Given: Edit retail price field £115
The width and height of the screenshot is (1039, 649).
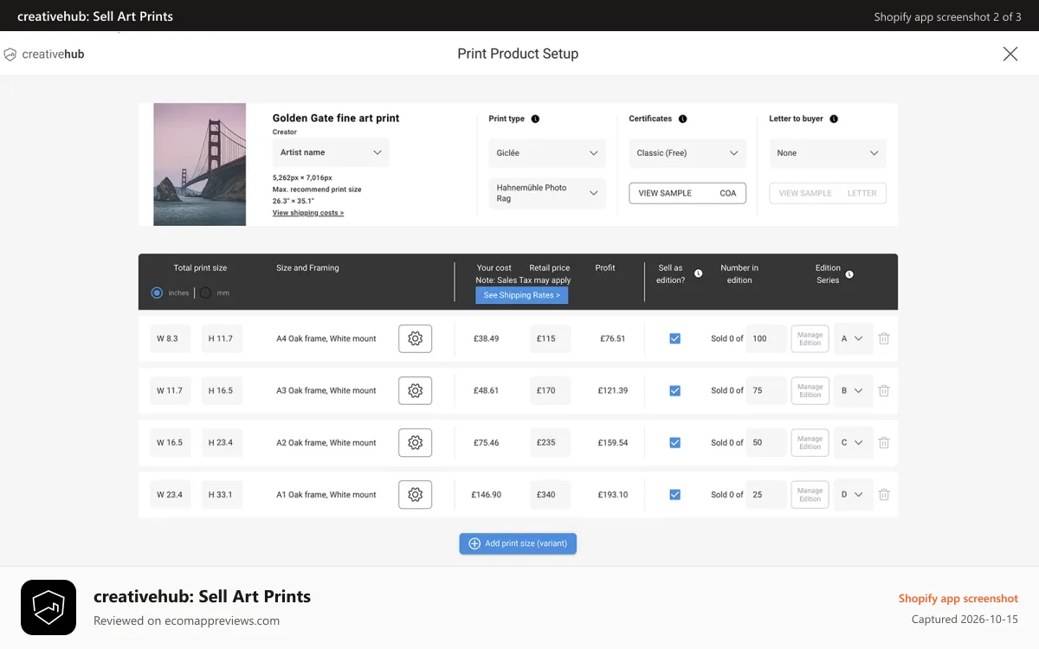Looking at the screenshot, I should [551, 338].
